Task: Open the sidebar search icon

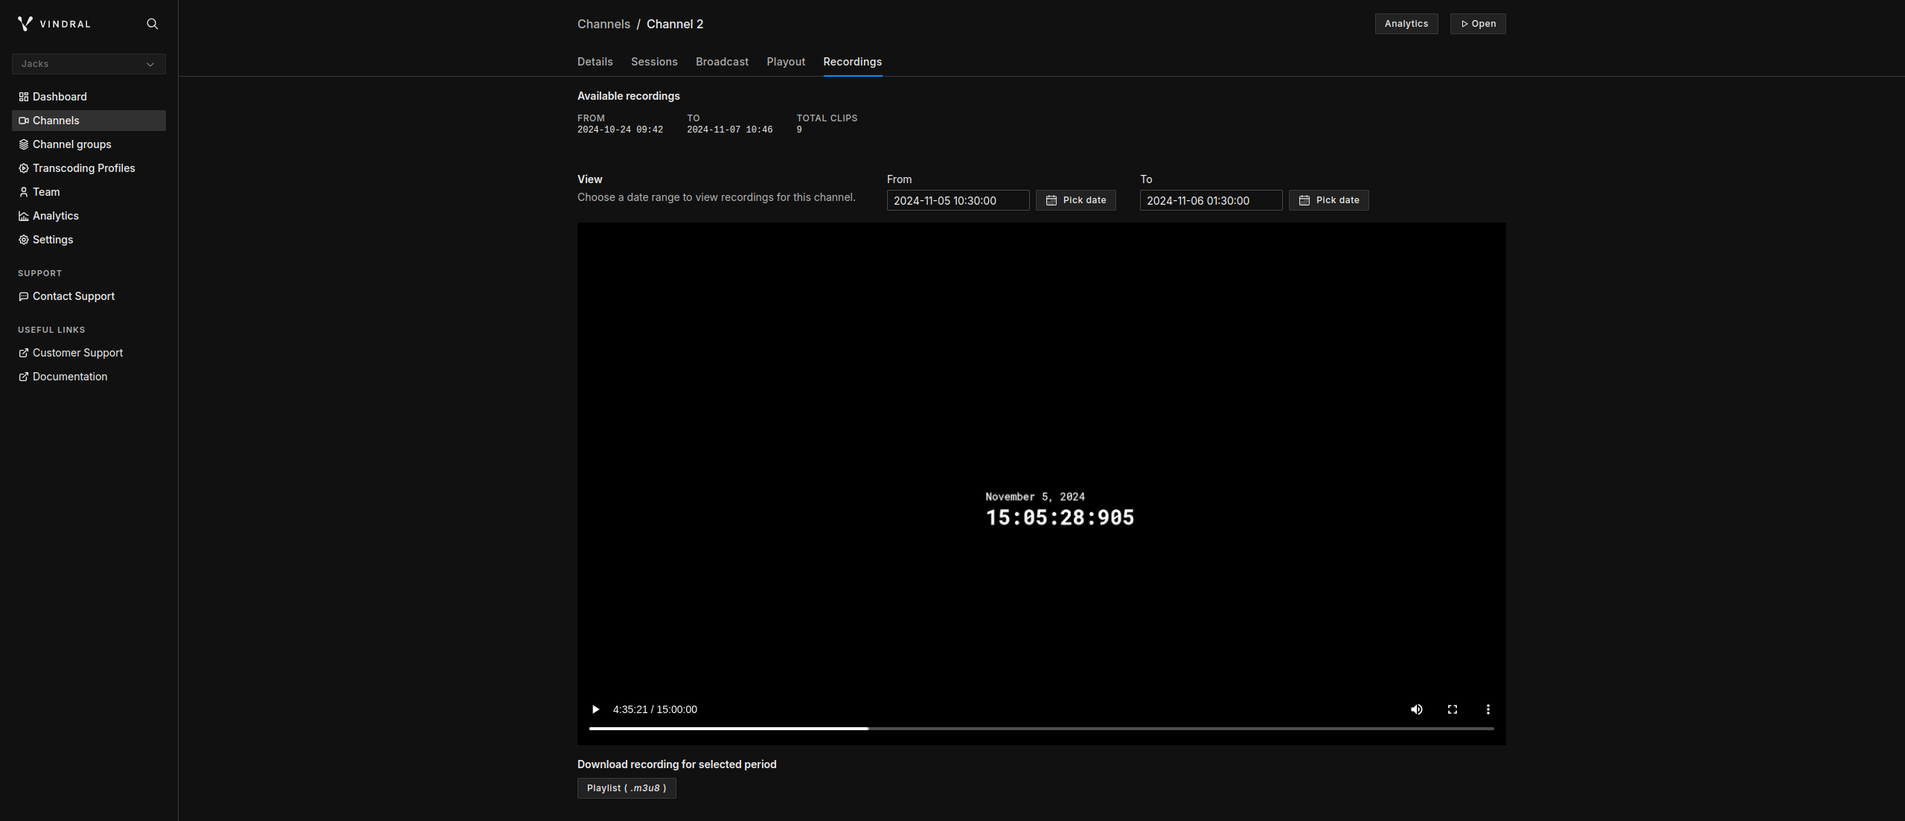Action: click(153, 24)
